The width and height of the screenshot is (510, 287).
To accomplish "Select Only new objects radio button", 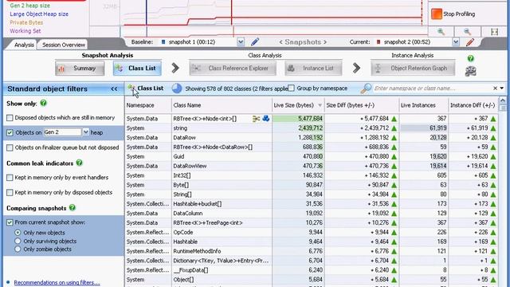I will pos(18,233).
